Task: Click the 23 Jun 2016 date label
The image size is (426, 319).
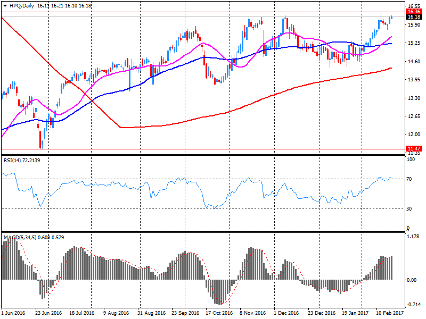Action: (x=48, y=313)
